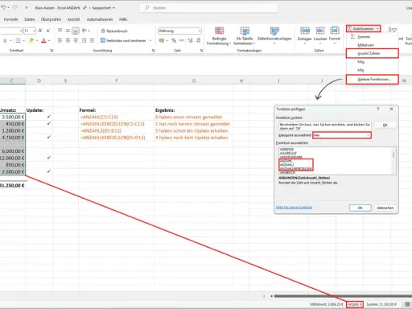Open the Quick Access Toolbar customize arrow
The width and height of the screenshot is (412, 309).
click(x=27, y=8)
